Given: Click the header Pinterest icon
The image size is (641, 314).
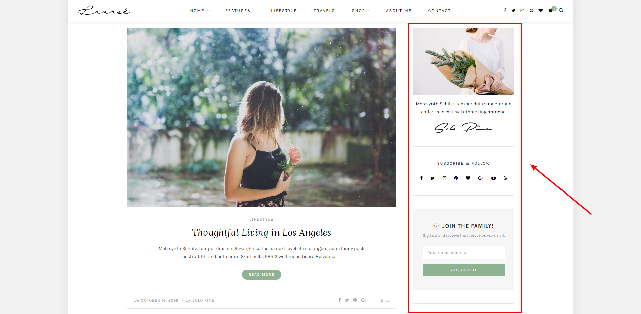Looking at the screenshot, I should coord(531,11).
